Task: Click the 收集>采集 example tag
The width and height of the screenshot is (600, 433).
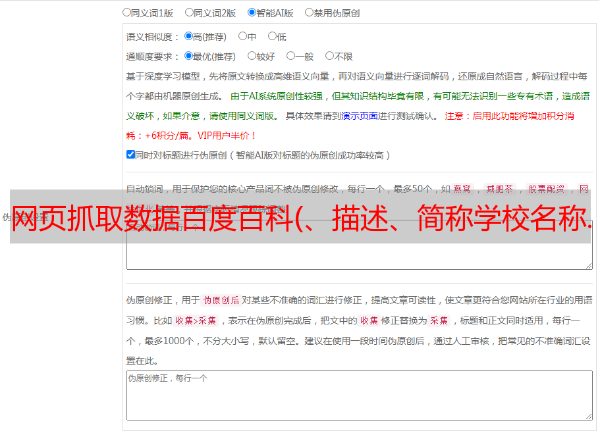Action: [196, 320]
